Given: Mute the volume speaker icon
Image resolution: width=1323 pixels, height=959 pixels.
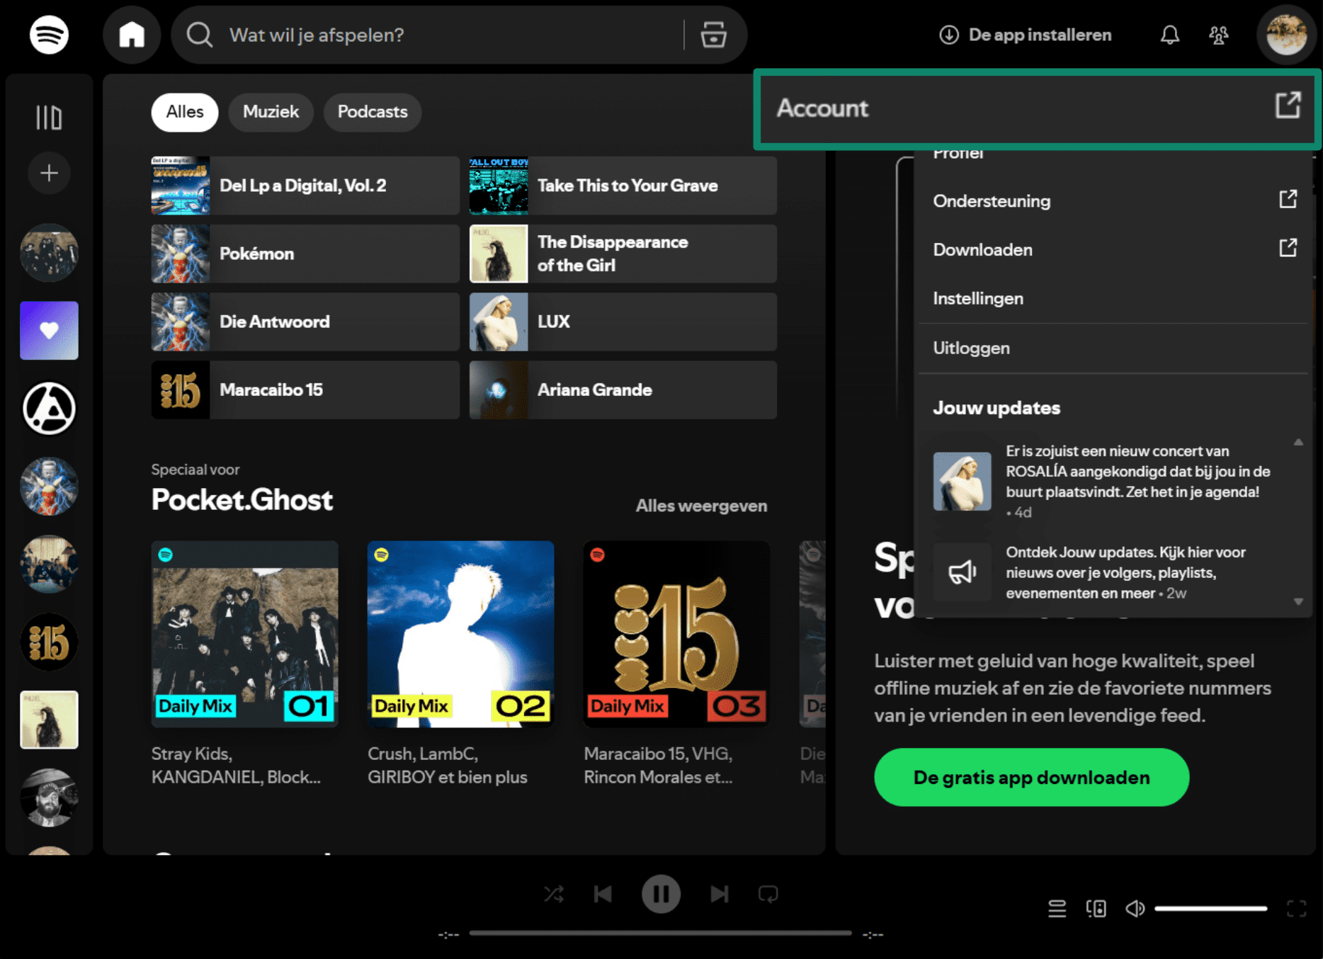Looking at the screenshot, I should 1135,908.
